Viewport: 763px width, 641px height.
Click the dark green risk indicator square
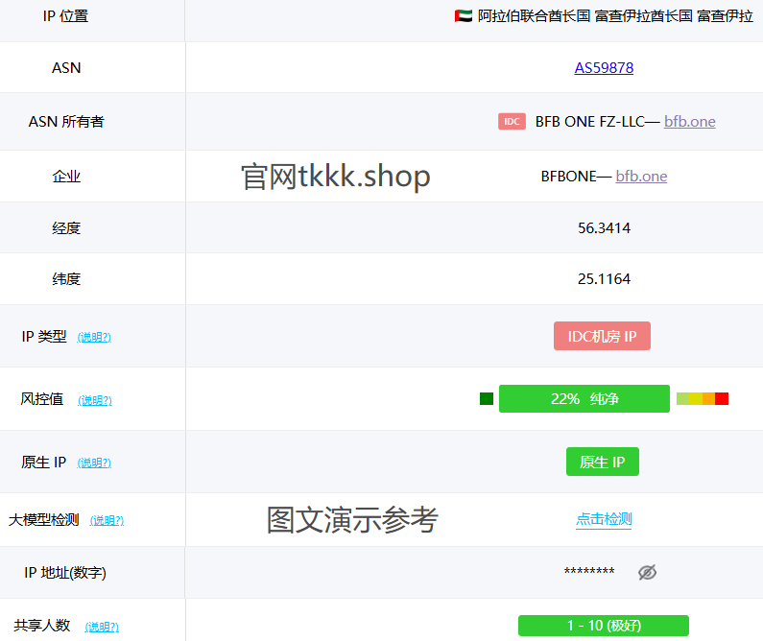pos(487,398)
